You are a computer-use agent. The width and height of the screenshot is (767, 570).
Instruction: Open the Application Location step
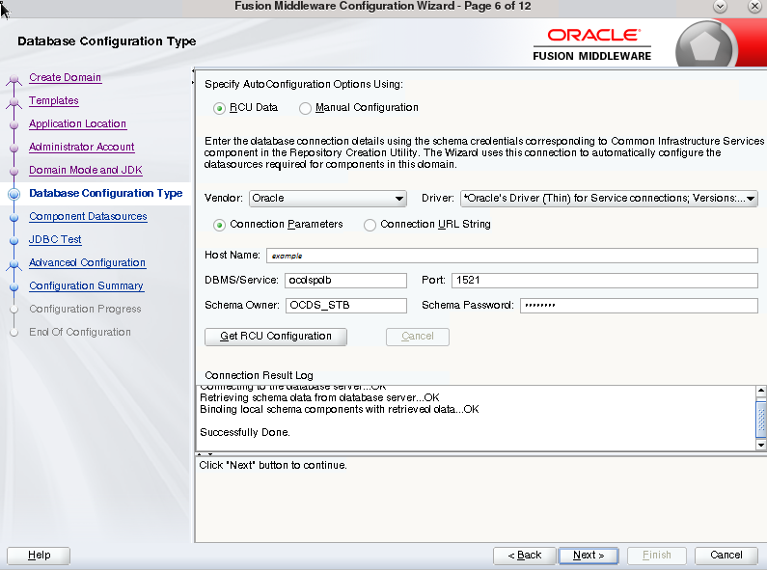(x=78, y=123)
